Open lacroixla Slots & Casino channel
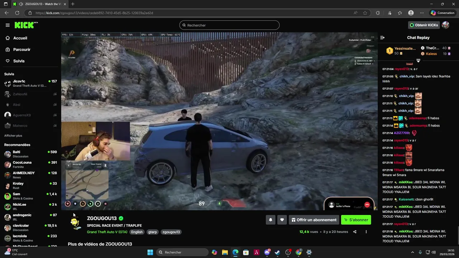This screenshot has height=258, width=459. click(x=30, y=238)
